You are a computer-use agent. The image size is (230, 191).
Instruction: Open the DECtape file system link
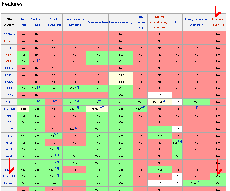point(9,34)
